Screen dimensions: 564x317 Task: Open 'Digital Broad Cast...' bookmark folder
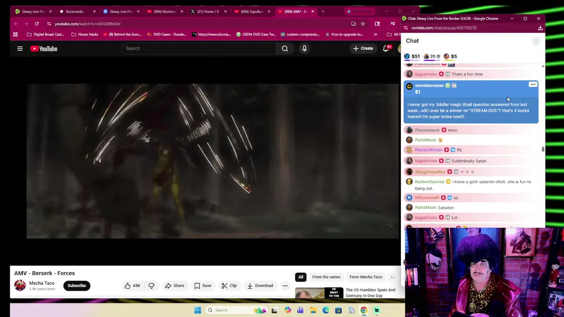tap(45, 34)
